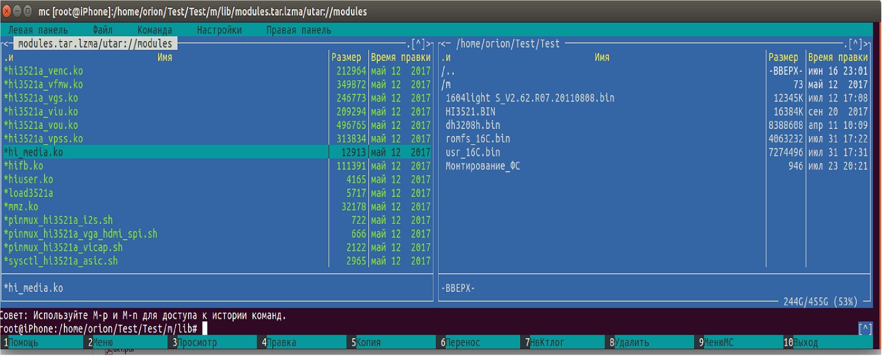Open left panel history list [^] indicator
The width and height of the screenshot is (895, 361).
(418, 43)
